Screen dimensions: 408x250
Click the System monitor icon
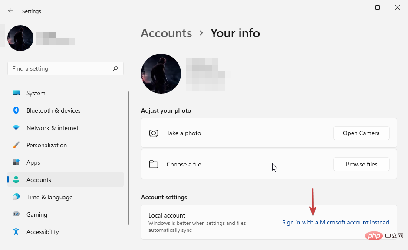(16, 93)
